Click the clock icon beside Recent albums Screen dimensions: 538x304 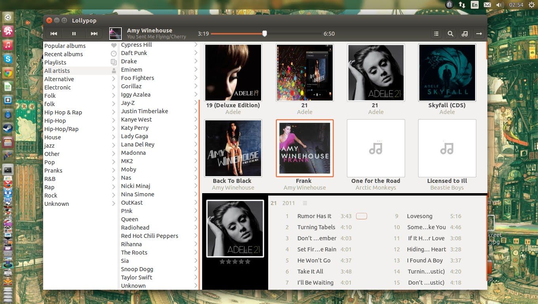point(114,54)
